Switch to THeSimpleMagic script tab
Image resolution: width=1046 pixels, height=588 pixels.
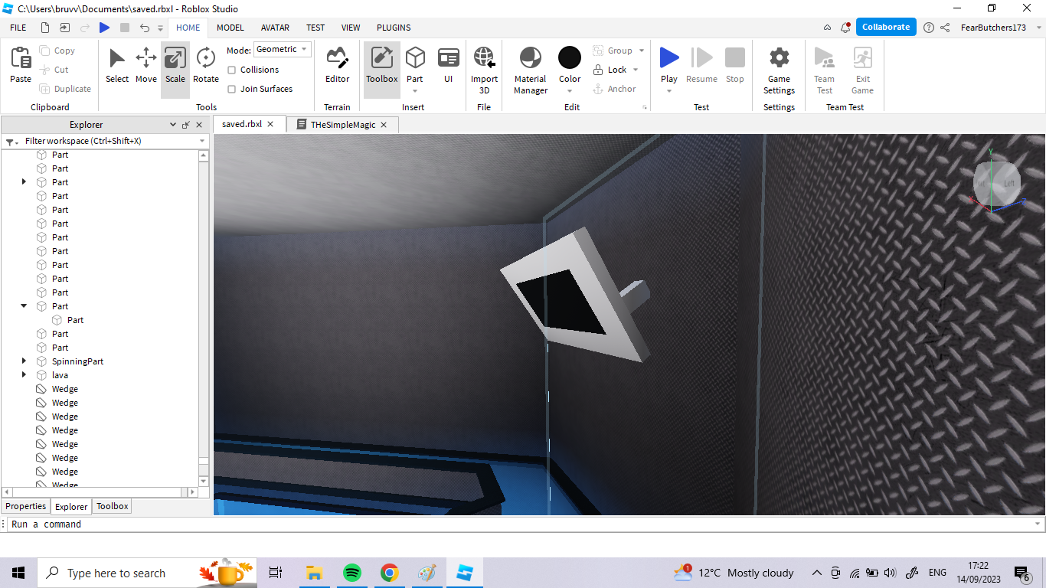(342, 125)
